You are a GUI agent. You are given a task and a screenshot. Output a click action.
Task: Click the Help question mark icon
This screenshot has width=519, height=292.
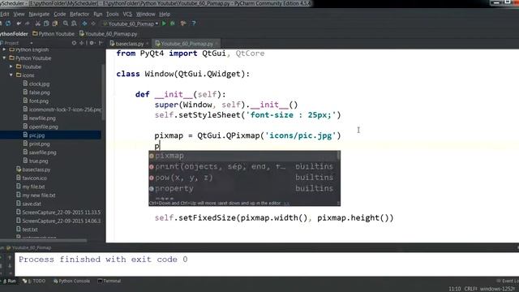tap(194, 24)
